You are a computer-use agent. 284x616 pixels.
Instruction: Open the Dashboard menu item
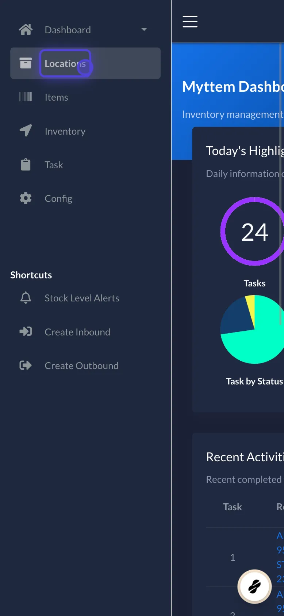point(85,30)
